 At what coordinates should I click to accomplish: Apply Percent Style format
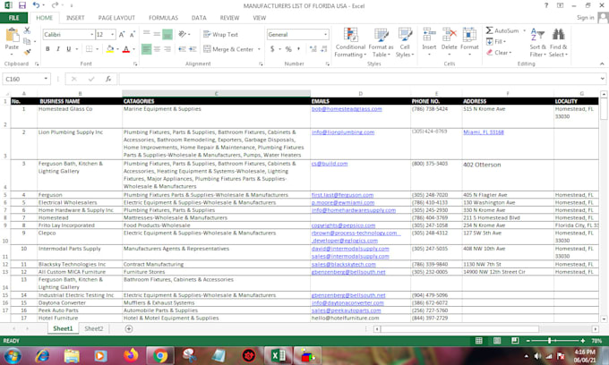[x=288, y=49]
